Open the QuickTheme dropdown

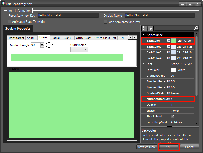coord(80,50)
